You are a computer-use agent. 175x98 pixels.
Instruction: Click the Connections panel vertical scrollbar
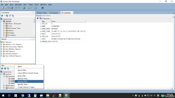[34, 27]
